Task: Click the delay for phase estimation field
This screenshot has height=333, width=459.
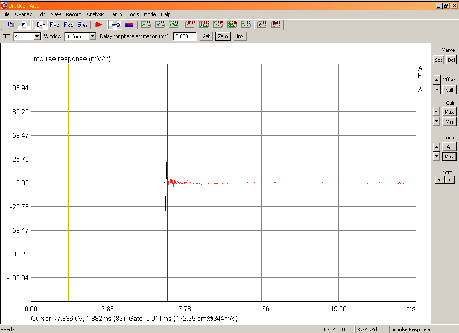Action: click(x=185, y=36)
